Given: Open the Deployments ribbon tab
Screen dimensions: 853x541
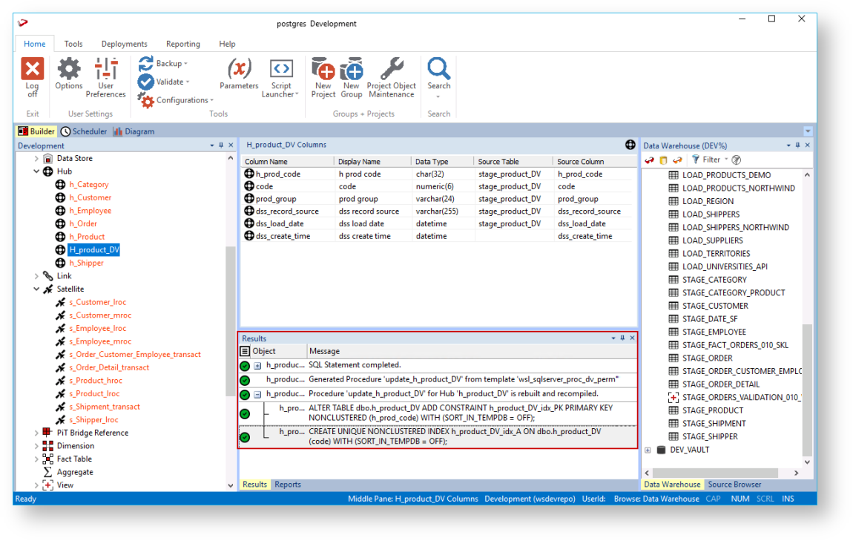Looking at the screenshot, I should point(124,44).
